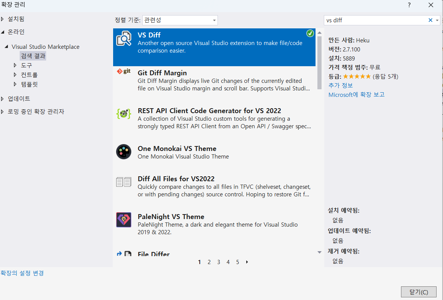Clear the search box with the X icon

tap(430, 20)
